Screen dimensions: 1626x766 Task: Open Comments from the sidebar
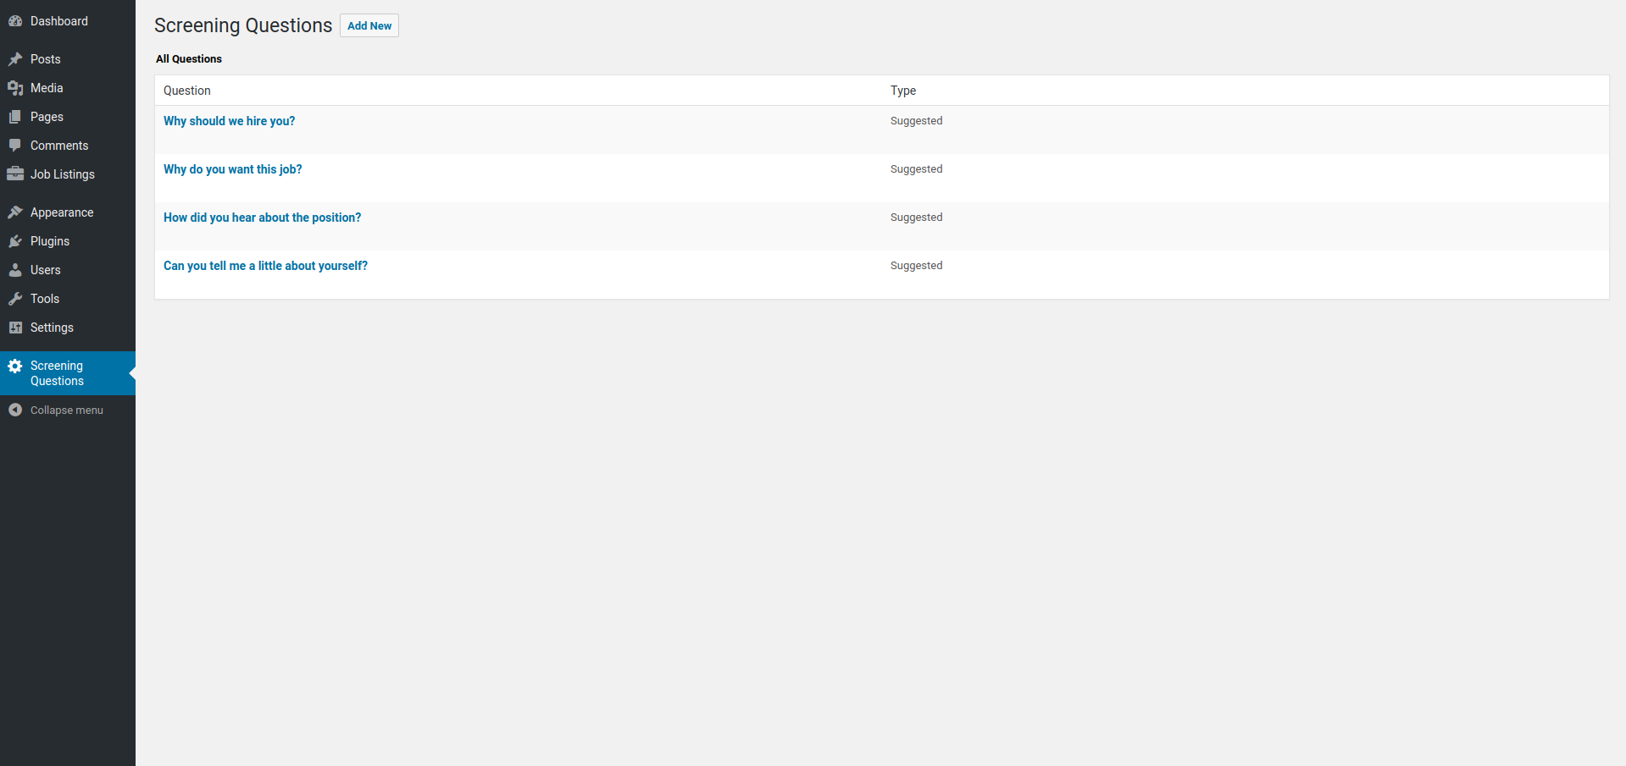pyautogui.click(x=59, y=146)
